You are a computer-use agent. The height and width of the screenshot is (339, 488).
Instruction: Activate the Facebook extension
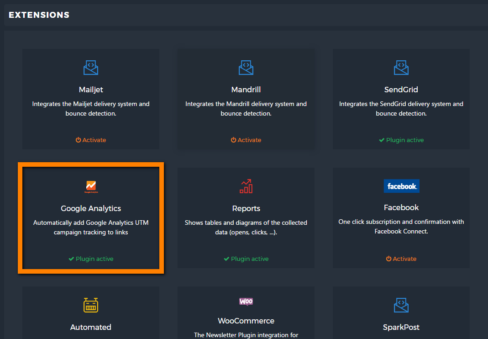401,259
